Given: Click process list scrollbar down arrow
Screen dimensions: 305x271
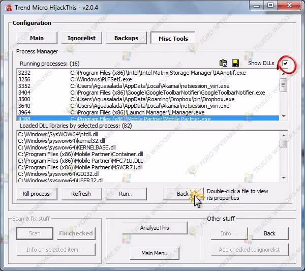Looking at the screenshot, I should click(284, 116).
